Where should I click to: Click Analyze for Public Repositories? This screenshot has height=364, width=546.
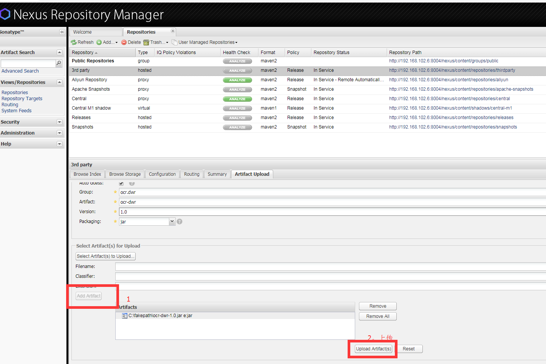(237, 61)
